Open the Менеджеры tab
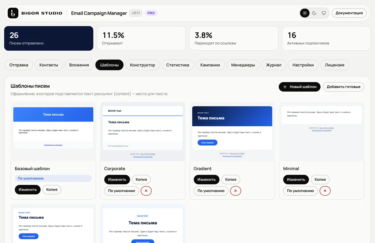This screenshot has width=375, height=243. pyautogui.click(x=243, y=65)
